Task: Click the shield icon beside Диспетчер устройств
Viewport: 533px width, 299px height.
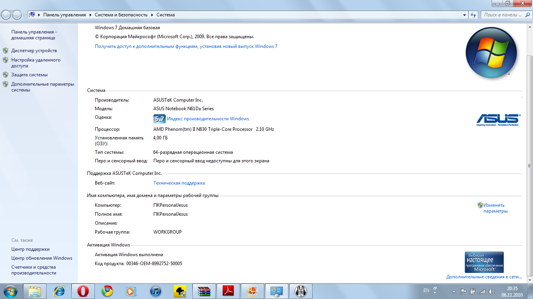Action: [5, 51]
